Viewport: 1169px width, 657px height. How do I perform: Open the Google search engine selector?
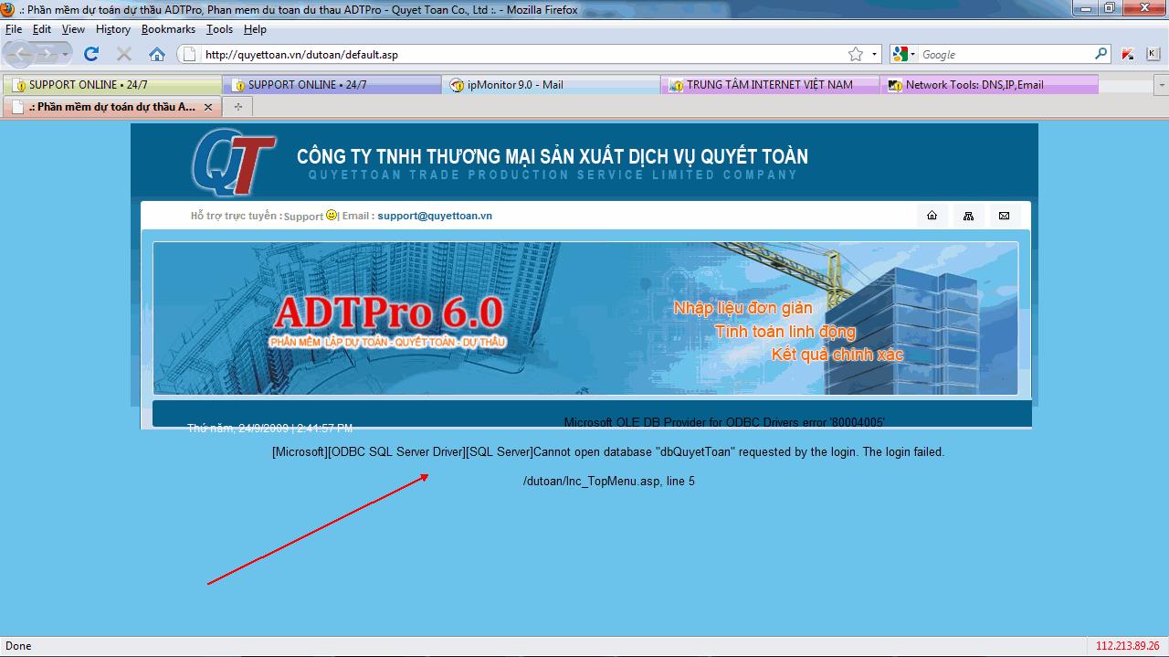click(x=902, y=54)
